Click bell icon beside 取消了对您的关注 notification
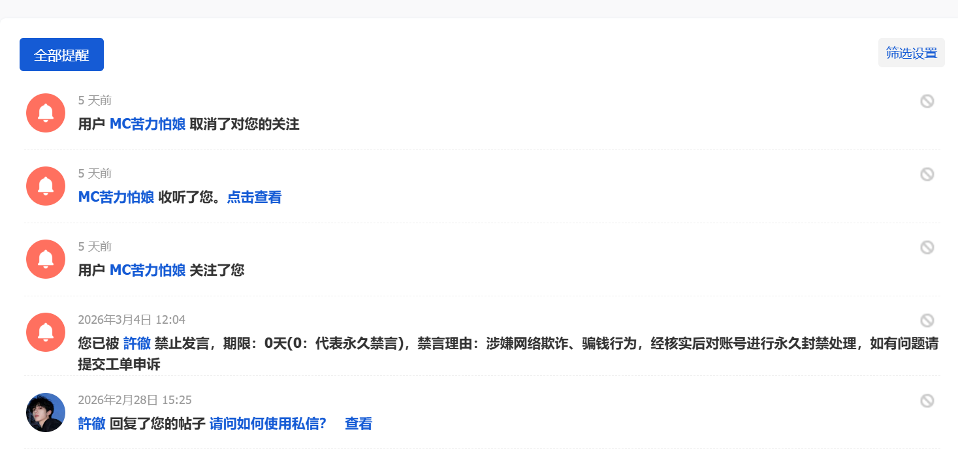This screenshot has width=958, height=453. (x=46, y=113)
